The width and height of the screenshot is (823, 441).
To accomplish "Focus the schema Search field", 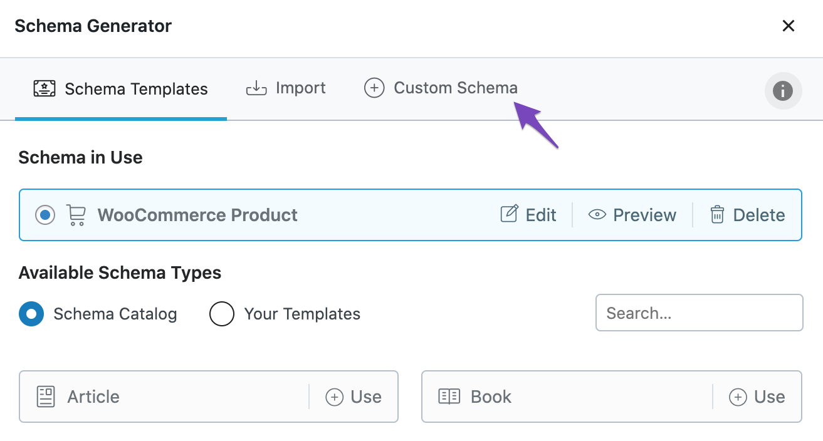I will click(x=699, y=313).
